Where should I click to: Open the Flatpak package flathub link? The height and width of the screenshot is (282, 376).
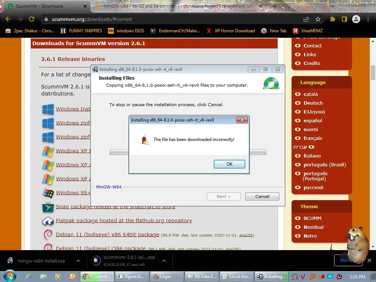click(x=124, y=221)
